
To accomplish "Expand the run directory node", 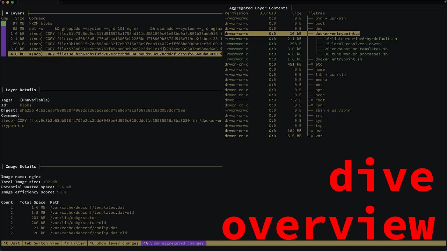I will click(312, 105).
